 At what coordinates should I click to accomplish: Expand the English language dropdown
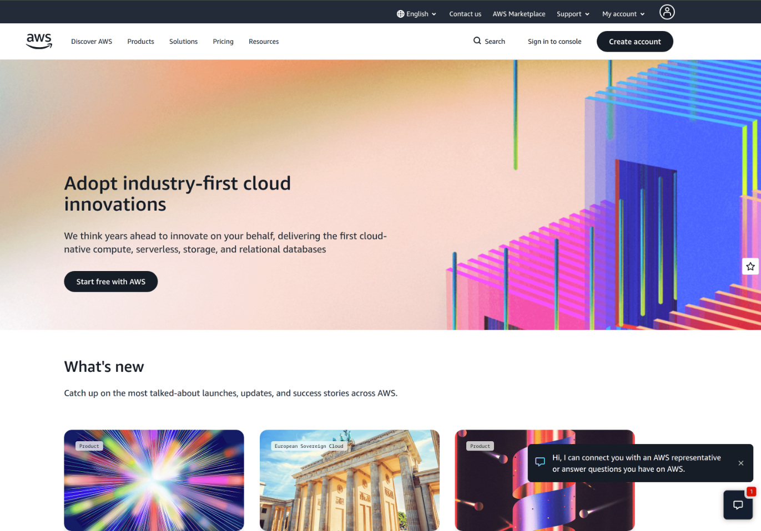(x=416, y=14)
